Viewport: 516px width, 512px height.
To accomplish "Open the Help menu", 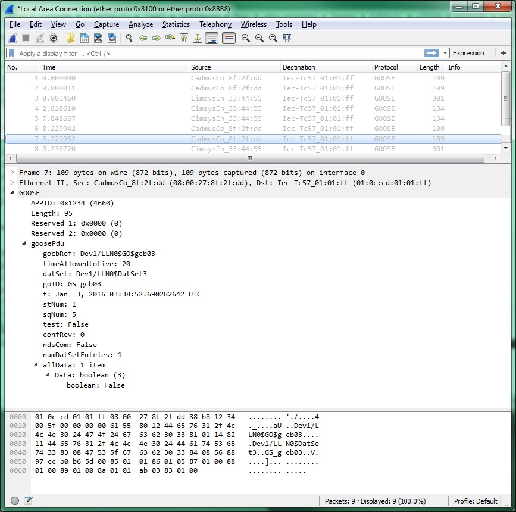I will click(x=309, y=24).
